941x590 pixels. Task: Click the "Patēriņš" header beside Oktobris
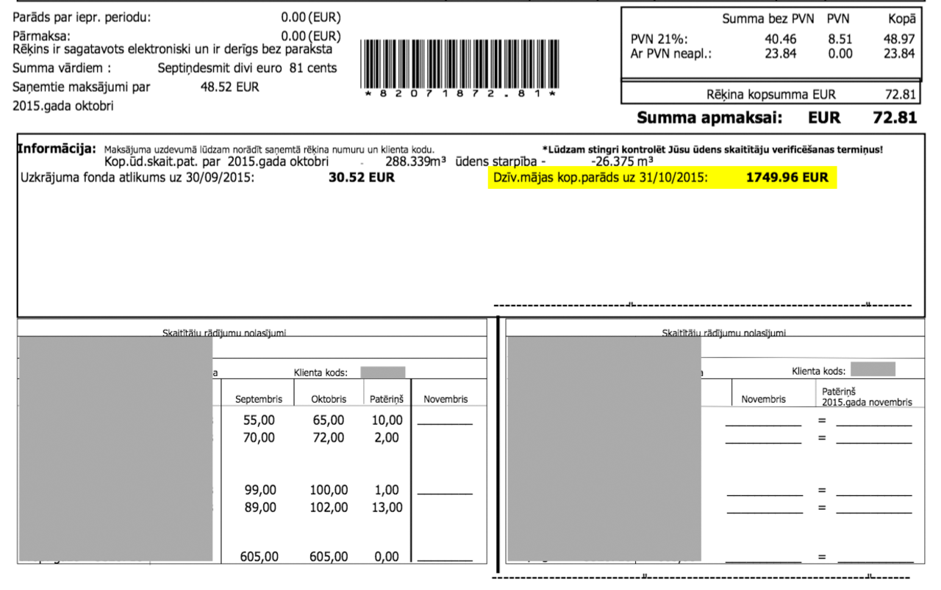385,400
